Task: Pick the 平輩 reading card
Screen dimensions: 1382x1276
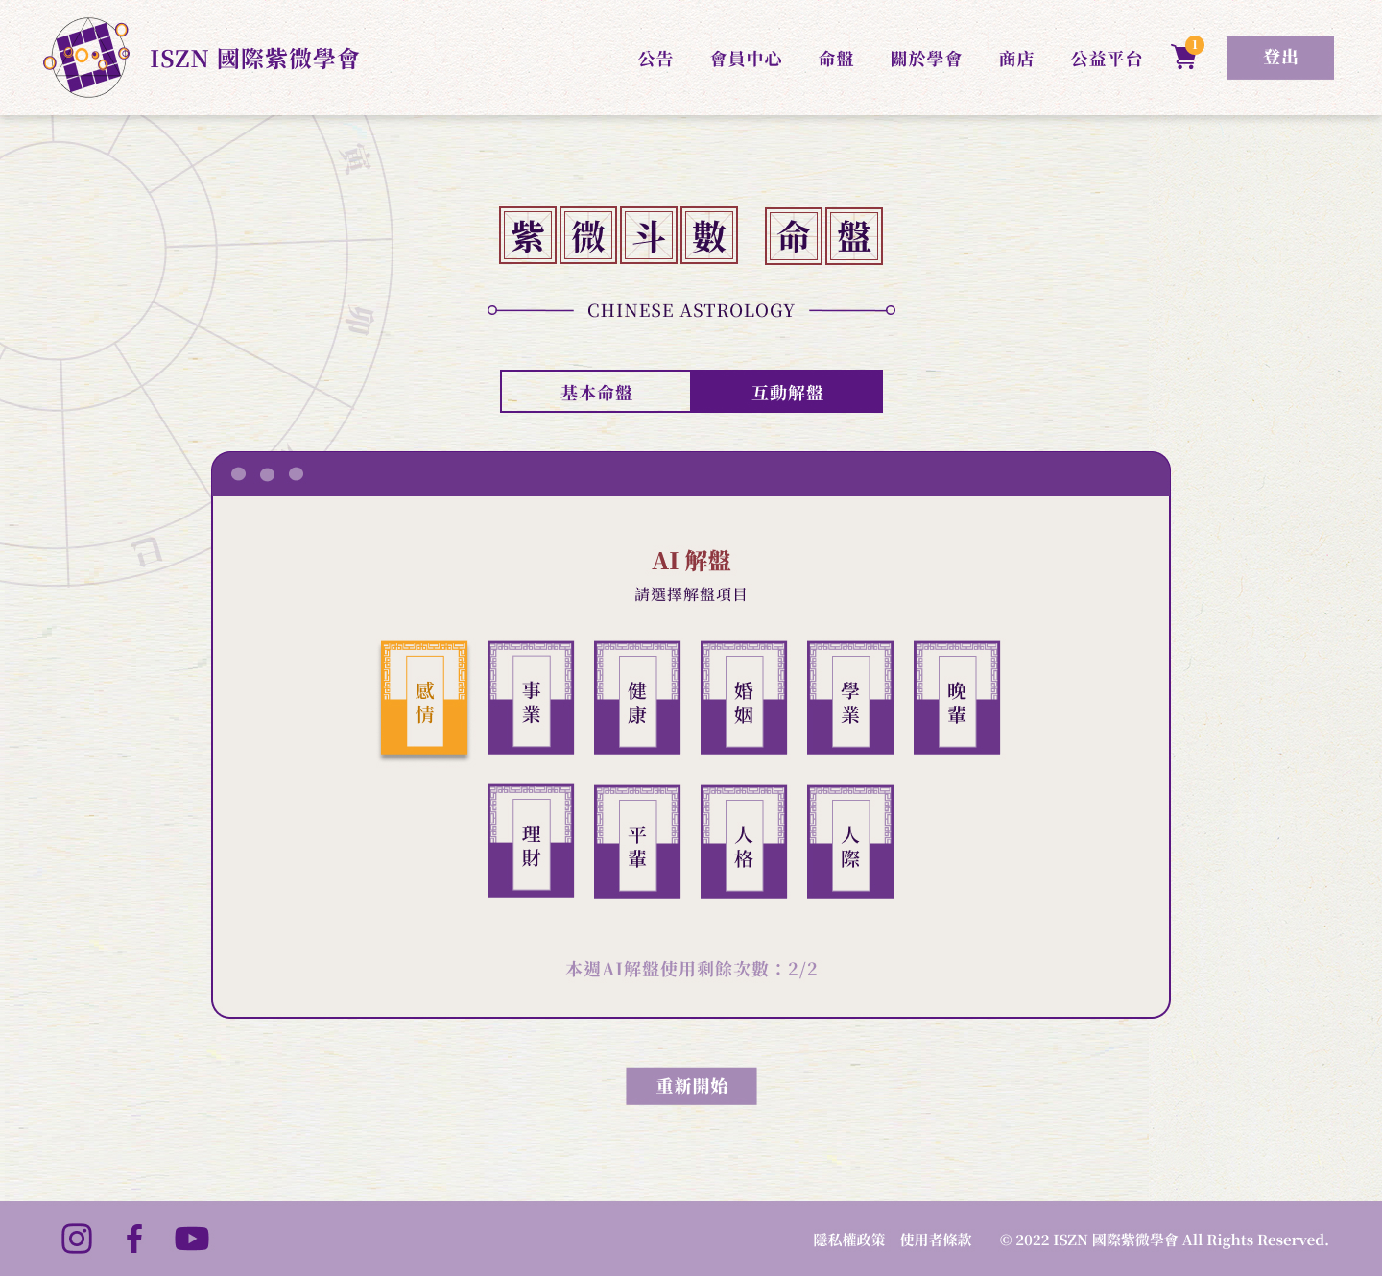Action: tap(637, 842)
